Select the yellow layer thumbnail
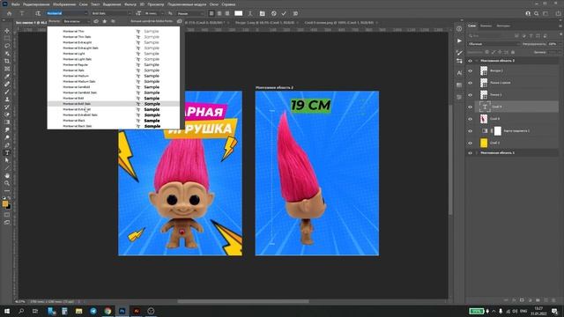Image resolution: width=564 pixels, height=317 pixels. (x=484, y=143)
